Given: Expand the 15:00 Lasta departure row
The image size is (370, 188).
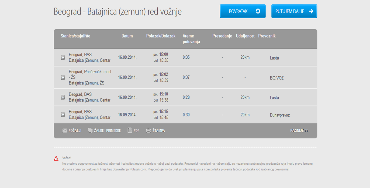Looking at the screenshot, I should point(63,58).
